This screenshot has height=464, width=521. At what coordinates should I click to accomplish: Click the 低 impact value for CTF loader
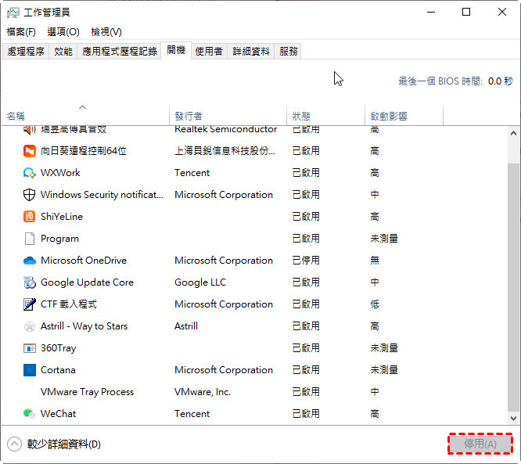coord(375,304)
